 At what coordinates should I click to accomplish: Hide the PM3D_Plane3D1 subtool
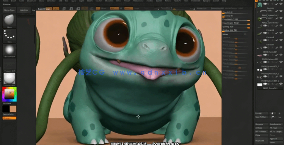[x=281, y=84]
